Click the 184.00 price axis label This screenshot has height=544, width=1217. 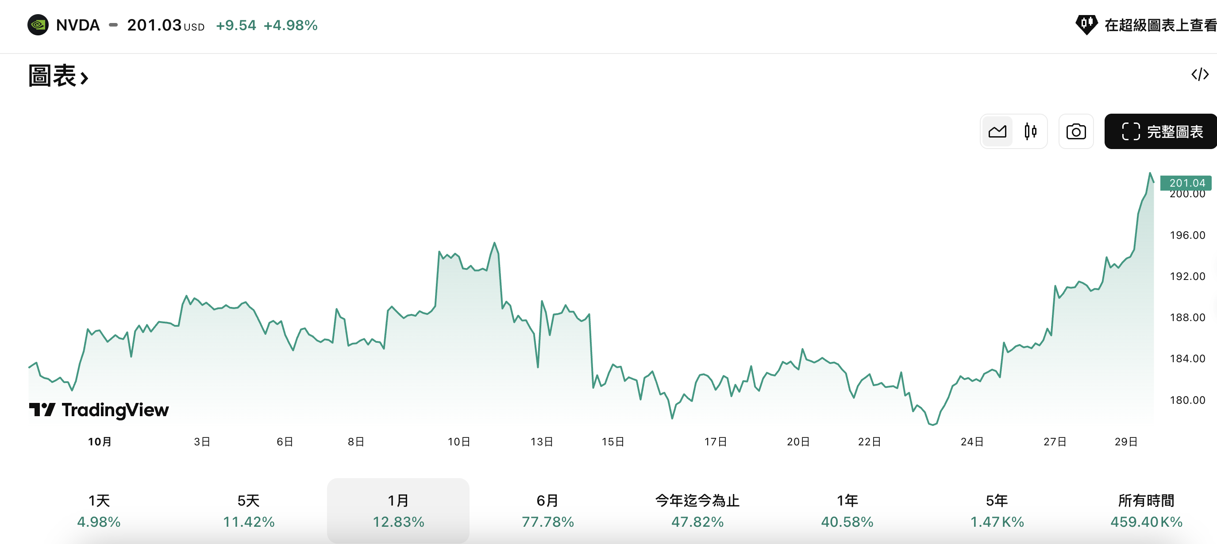[x=1187, y=358]
